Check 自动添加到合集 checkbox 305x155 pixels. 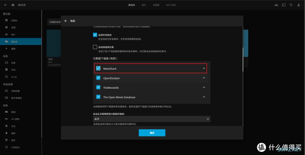(x=95, y=47)
